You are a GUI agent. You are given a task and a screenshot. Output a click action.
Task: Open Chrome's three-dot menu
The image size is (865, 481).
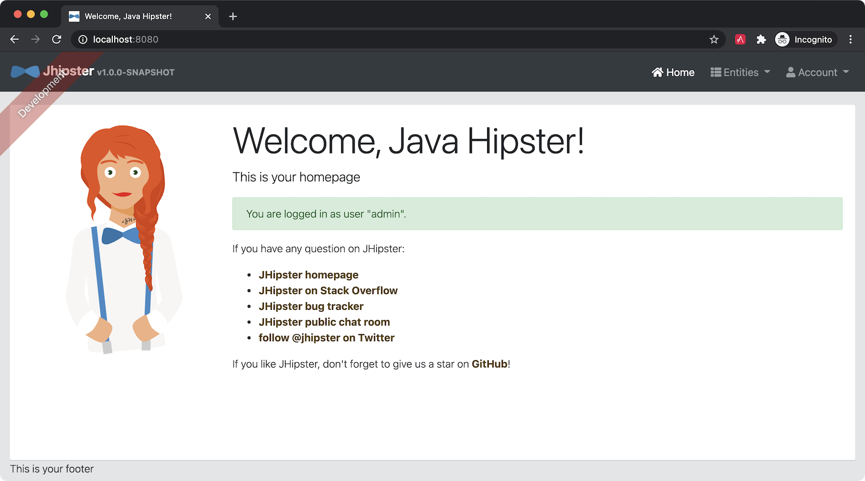(850, 39)
